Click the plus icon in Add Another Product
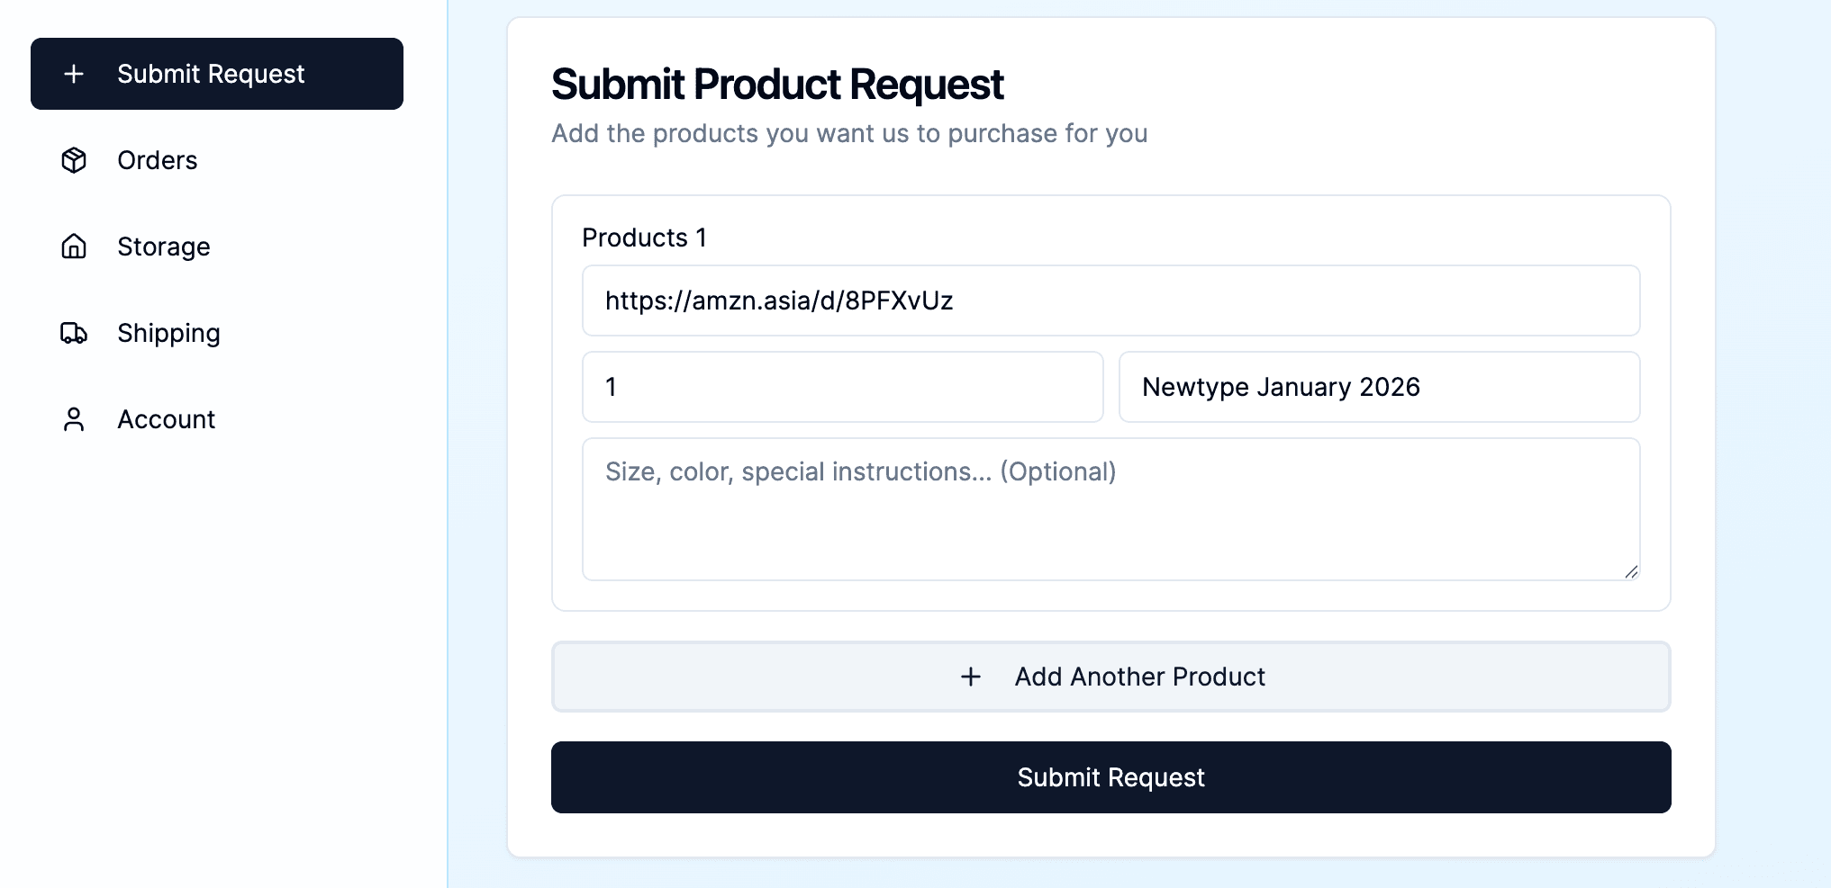 pyautogui.click(x=971, y=677)
